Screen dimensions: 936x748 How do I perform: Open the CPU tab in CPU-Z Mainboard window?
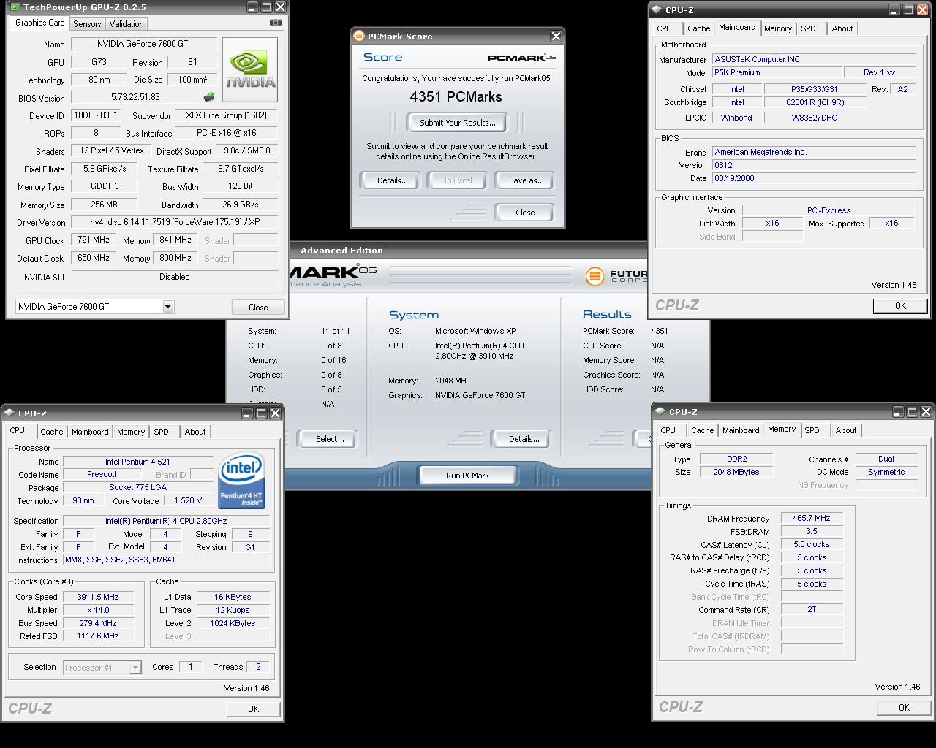pyautogui.click(x=664, y=28)
